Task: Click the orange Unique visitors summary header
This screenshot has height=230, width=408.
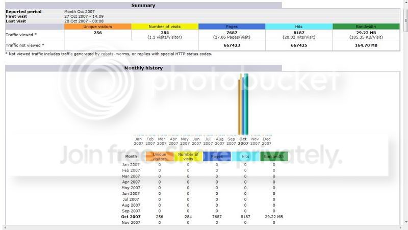Action: click(x=97, y=27)
